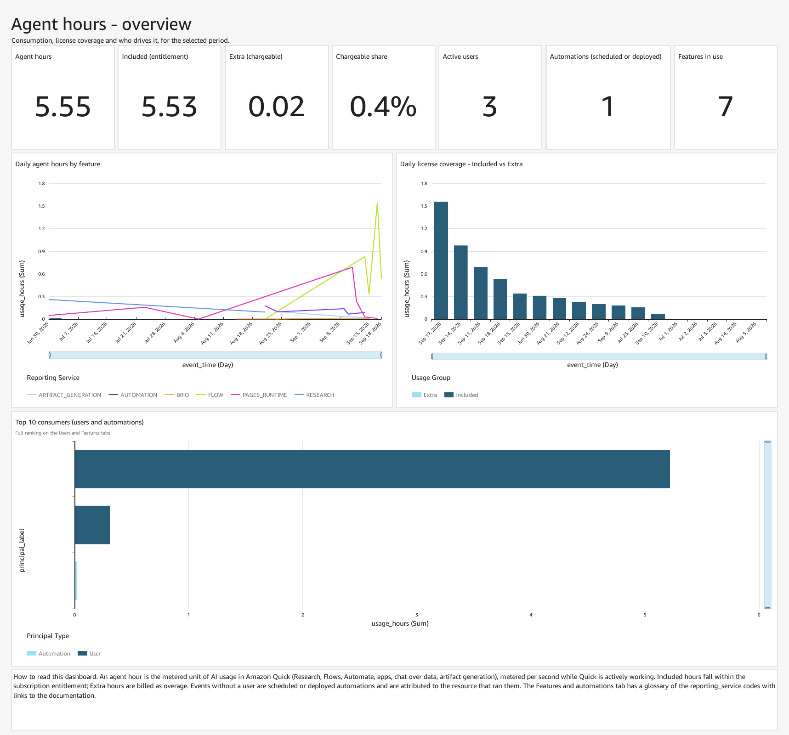
Task: Select the Aug 21, 2026 bar
Action: [559, 309]
